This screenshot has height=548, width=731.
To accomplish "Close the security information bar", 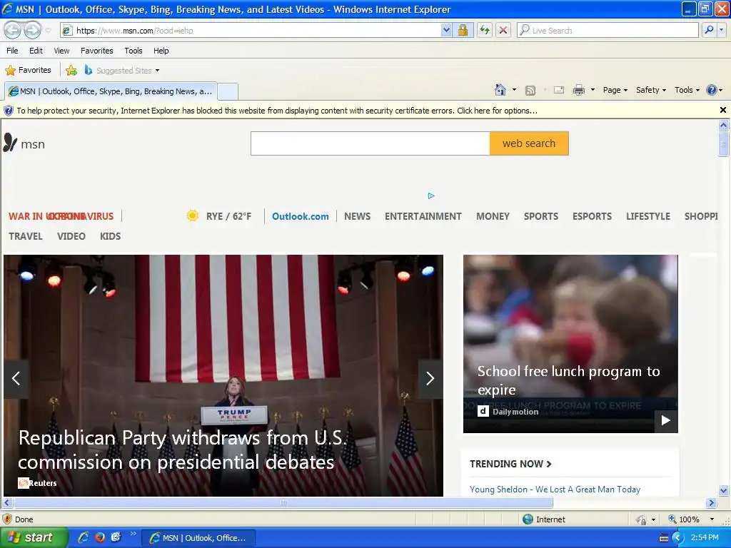I will (723, 110).
